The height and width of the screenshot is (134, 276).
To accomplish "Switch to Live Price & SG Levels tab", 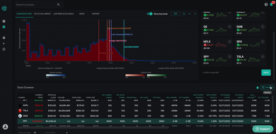I will pyautogui.click(x=63, y=14).
